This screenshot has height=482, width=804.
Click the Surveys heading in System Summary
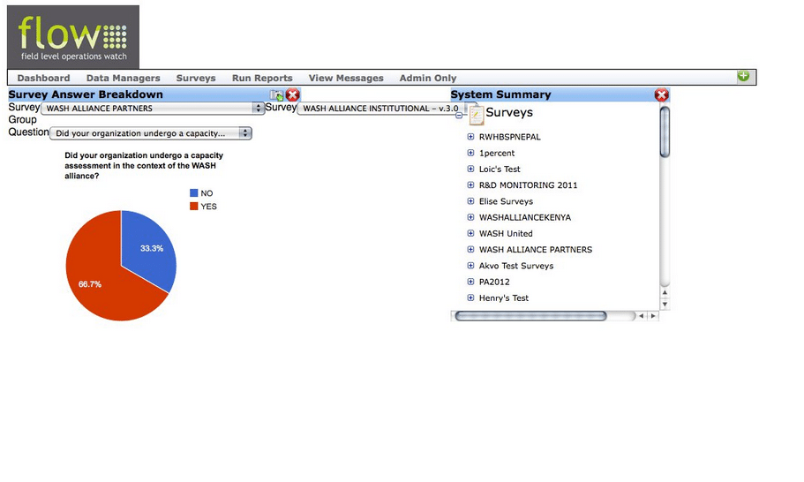(509, 112)
